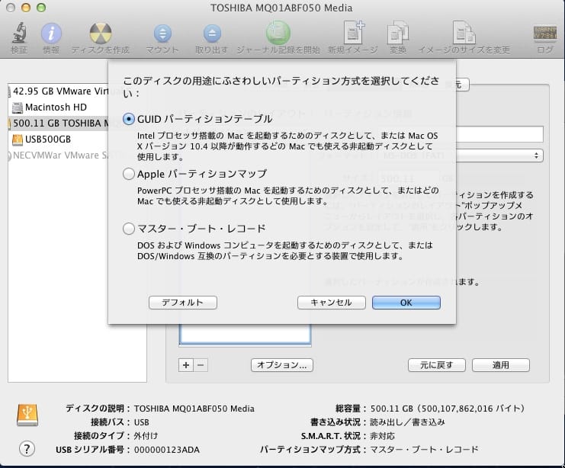This screenshot has height=468, width=565.
Task: Click the Burn disc (ディスクを作成) icon
Action: (x=100, y=33)
